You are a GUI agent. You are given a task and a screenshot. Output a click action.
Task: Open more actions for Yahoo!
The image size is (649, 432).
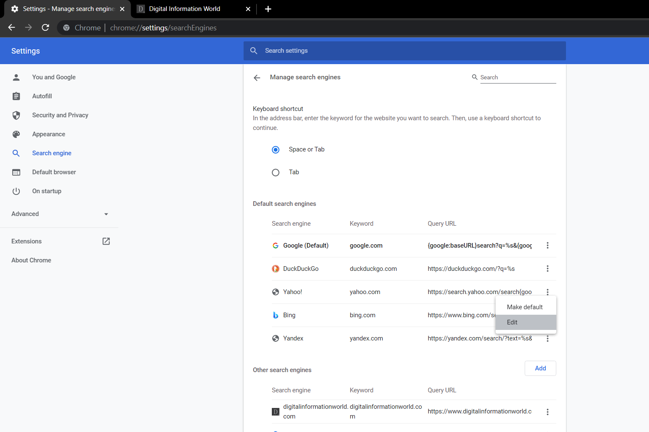[x=547, y=292]
